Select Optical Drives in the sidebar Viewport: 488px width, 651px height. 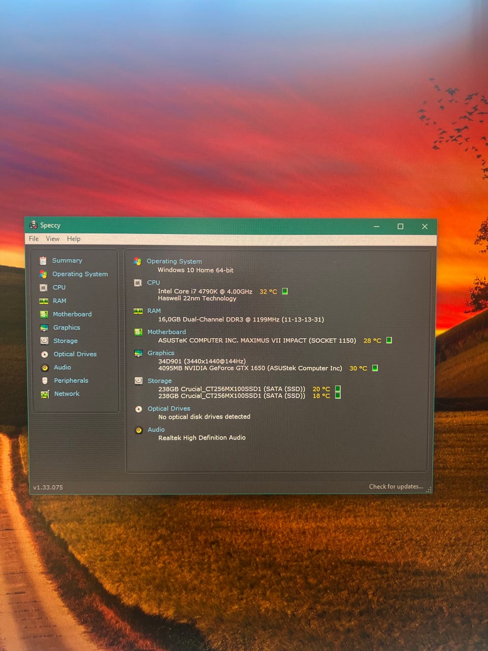(75, 354)
